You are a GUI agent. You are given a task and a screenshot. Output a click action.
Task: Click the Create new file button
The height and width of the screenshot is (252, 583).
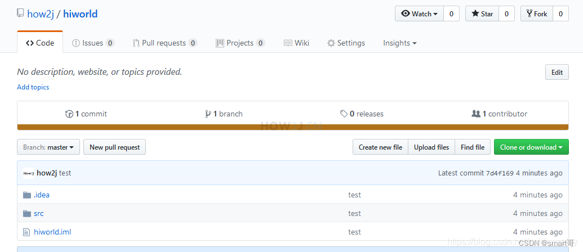380,147
